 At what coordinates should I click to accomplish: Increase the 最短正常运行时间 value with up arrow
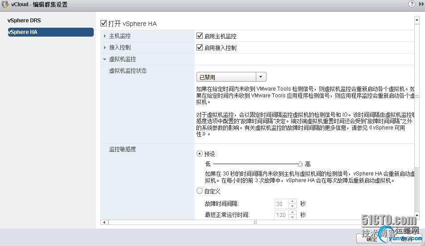[292, 213]
